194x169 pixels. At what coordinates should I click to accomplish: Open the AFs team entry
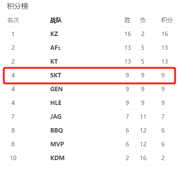click(x=56, y=48)
